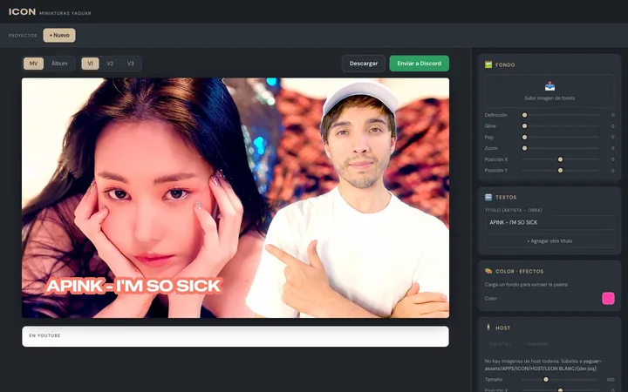Viewport: 628px width, 392px height.
Task: Adjust the Zoom slider
Action: point(560,148)
